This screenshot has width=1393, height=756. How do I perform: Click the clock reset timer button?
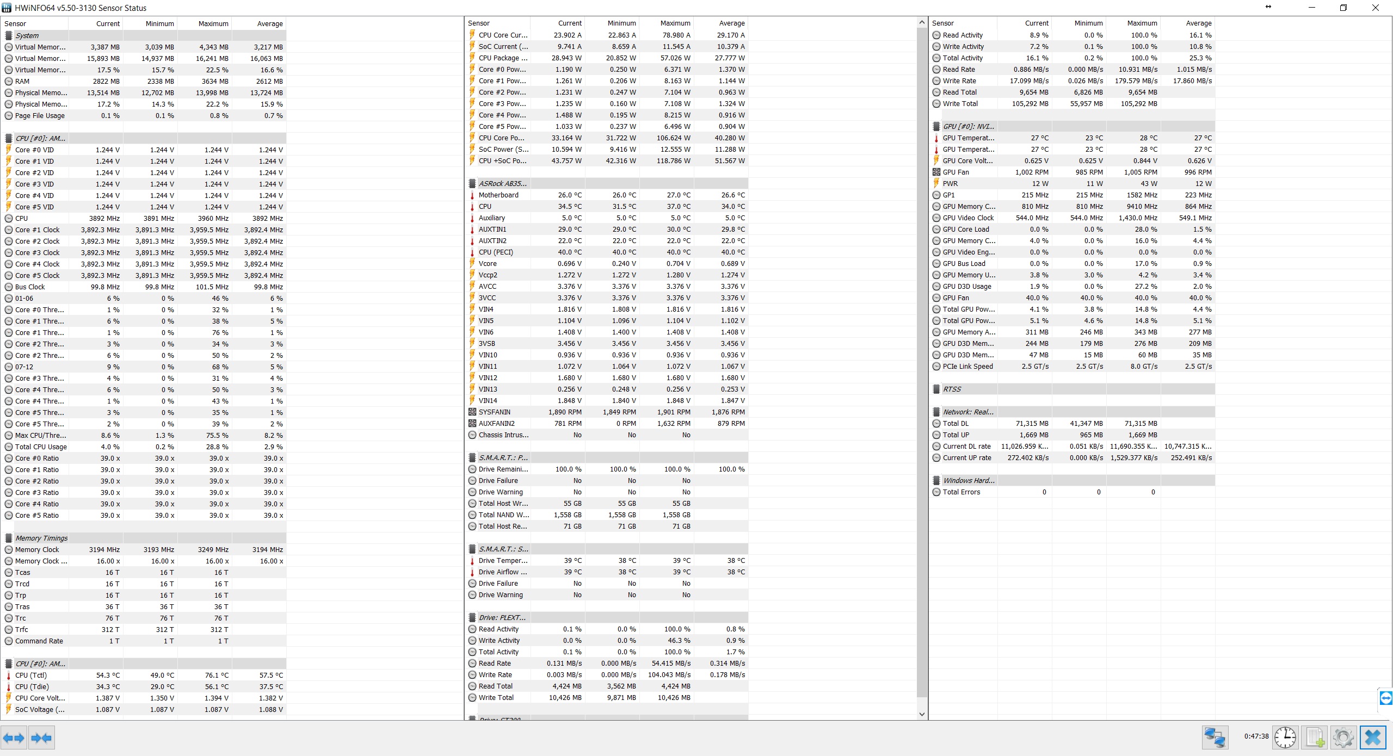coord(1285,738)
